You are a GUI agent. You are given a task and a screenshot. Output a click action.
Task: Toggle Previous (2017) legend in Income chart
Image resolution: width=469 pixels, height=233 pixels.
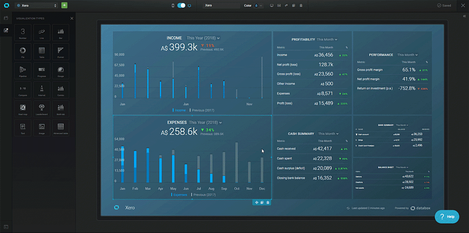(x=202, y=110)
